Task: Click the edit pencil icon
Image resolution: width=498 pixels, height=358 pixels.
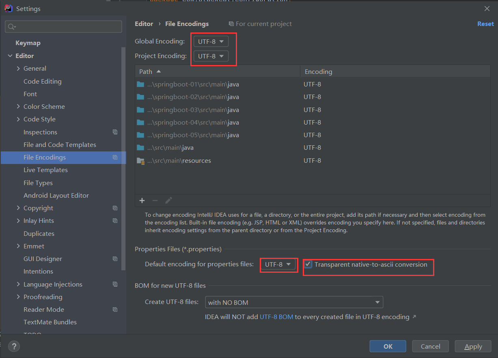Action: pyautogui.click(x=168, y=201)
